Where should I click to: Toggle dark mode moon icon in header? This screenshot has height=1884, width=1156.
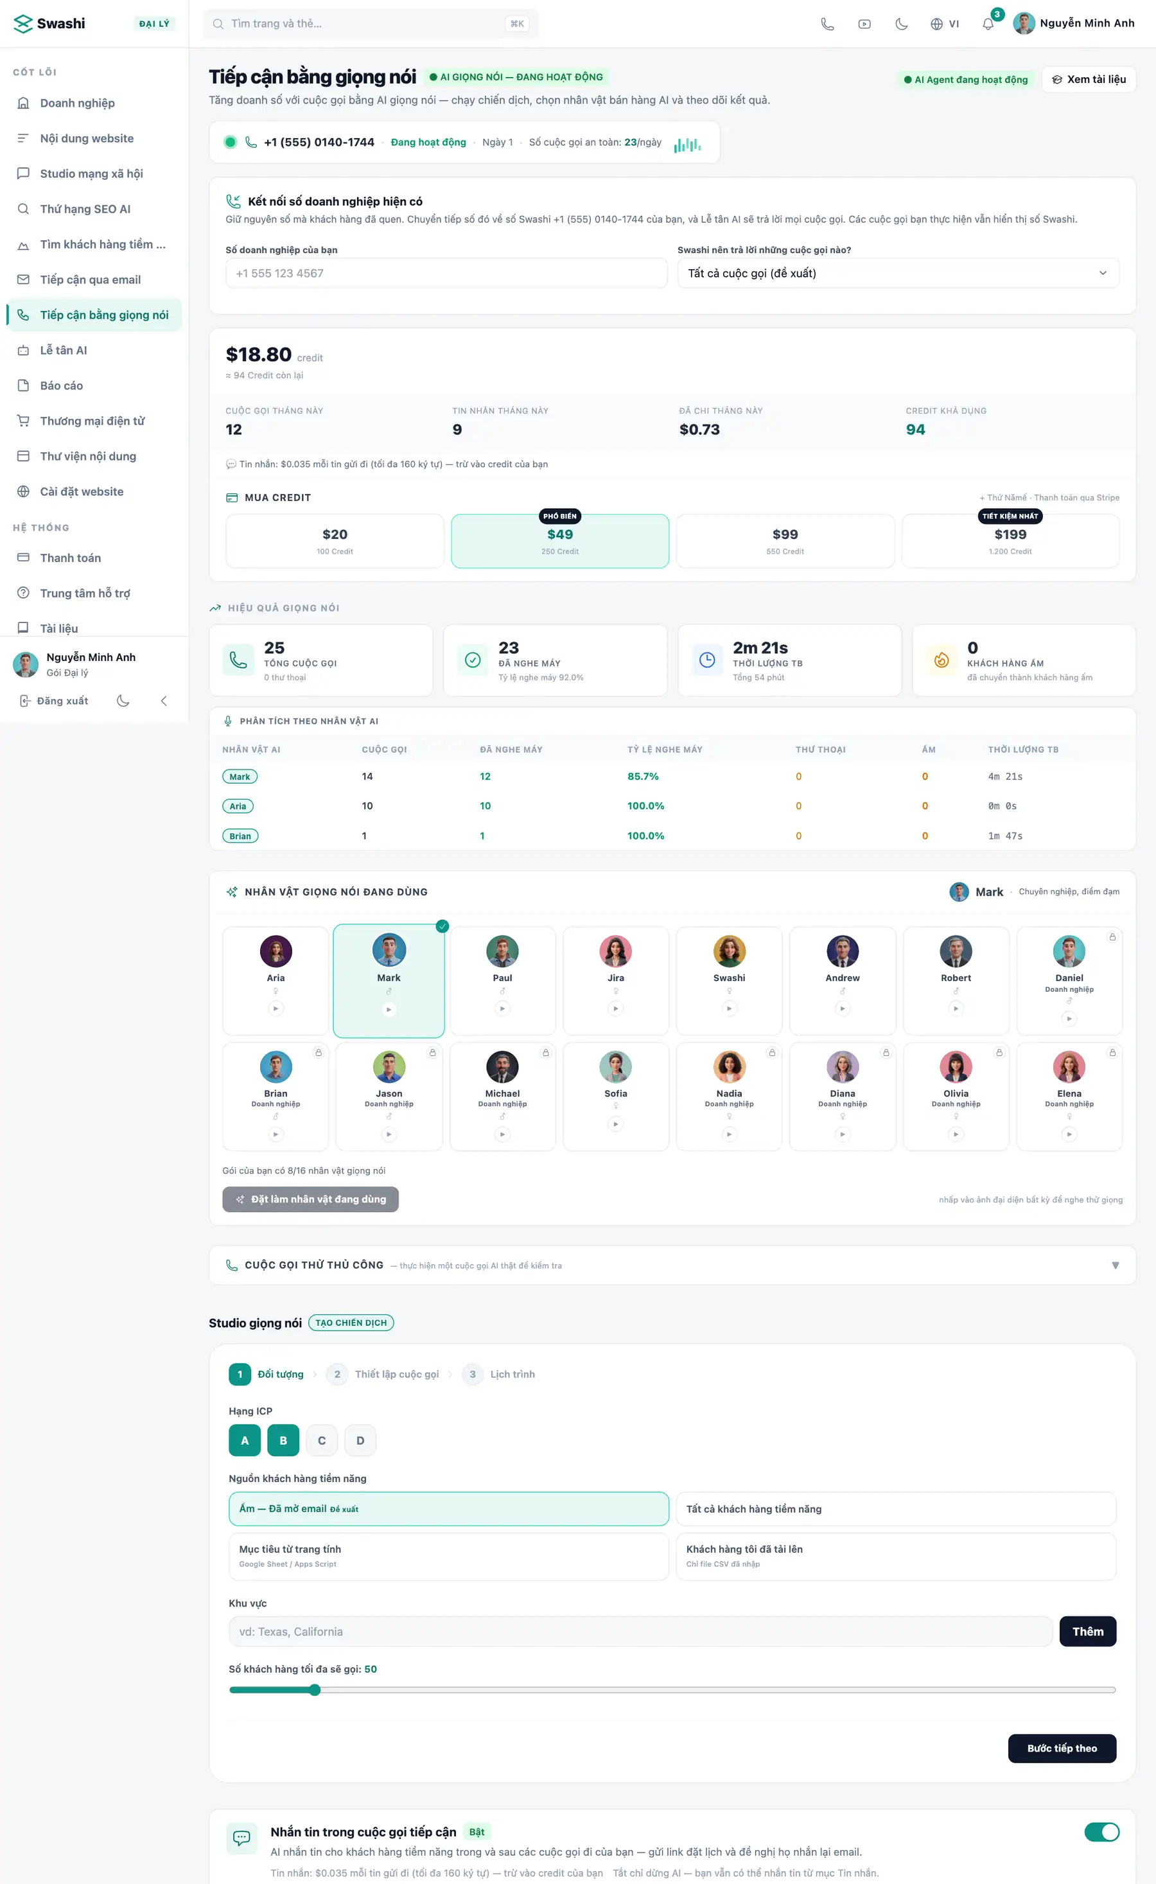[902, 24]
